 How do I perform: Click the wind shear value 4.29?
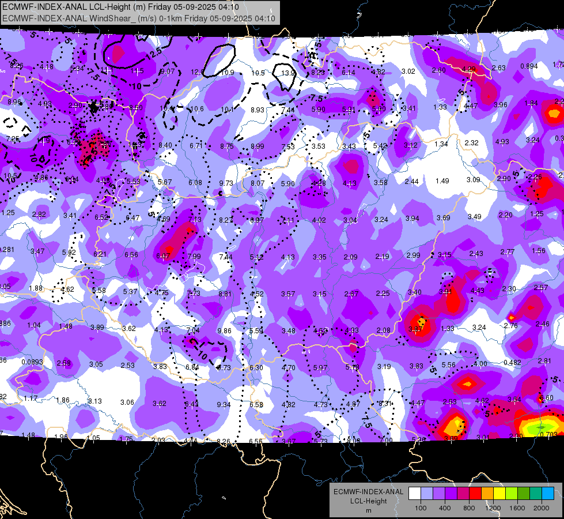(x=469, y=69)
